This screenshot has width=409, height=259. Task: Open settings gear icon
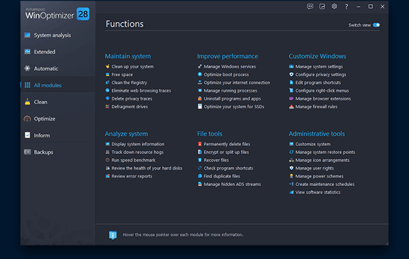tap(334, 7)
